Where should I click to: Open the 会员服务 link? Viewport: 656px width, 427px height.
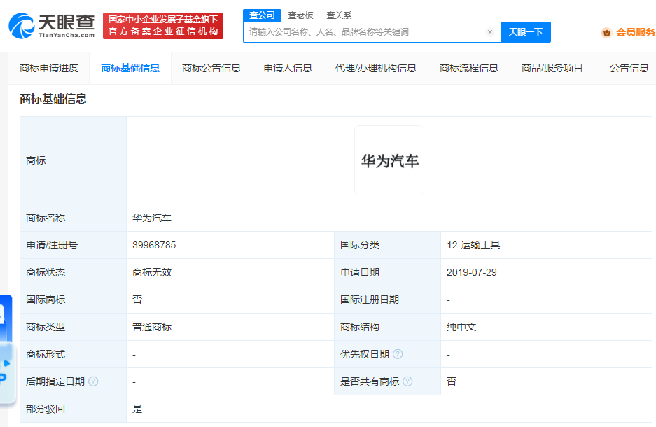point(636,32)
